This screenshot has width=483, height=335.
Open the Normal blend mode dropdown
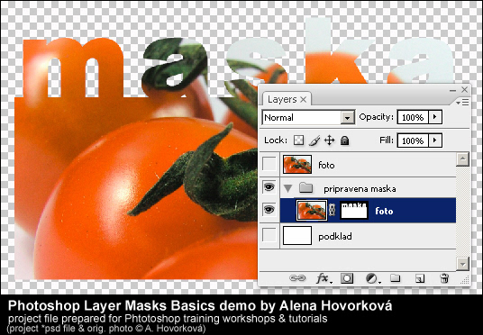pyautogui.click(x=348, y=118)
